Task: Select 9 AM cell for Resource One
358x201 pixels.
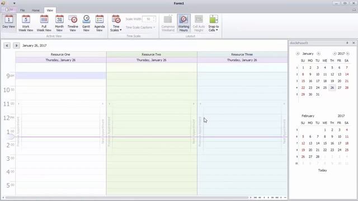Action: (x=61, y=76)
